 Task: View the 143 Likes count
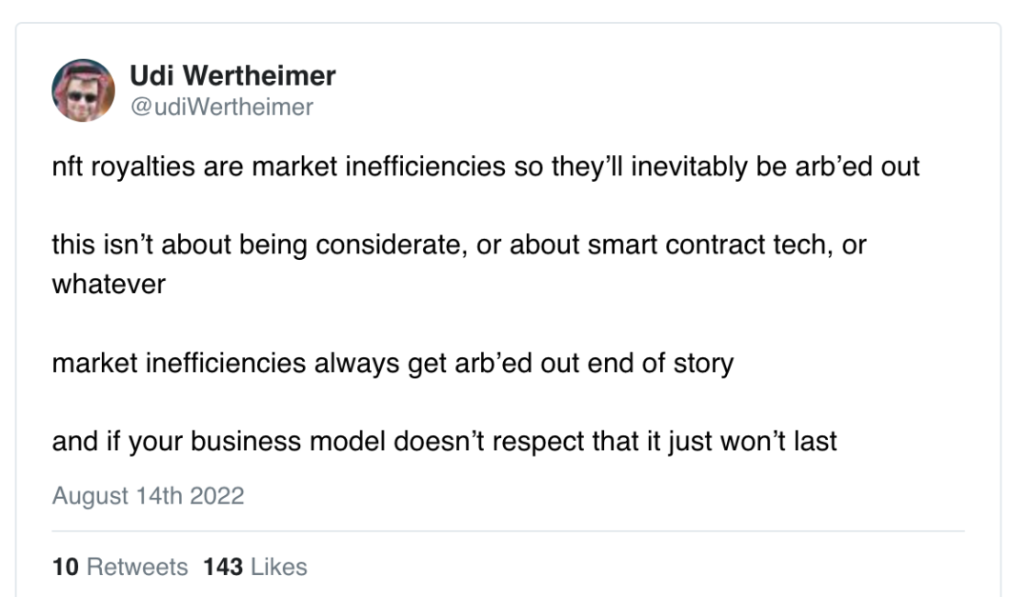(x=255, y=567)
